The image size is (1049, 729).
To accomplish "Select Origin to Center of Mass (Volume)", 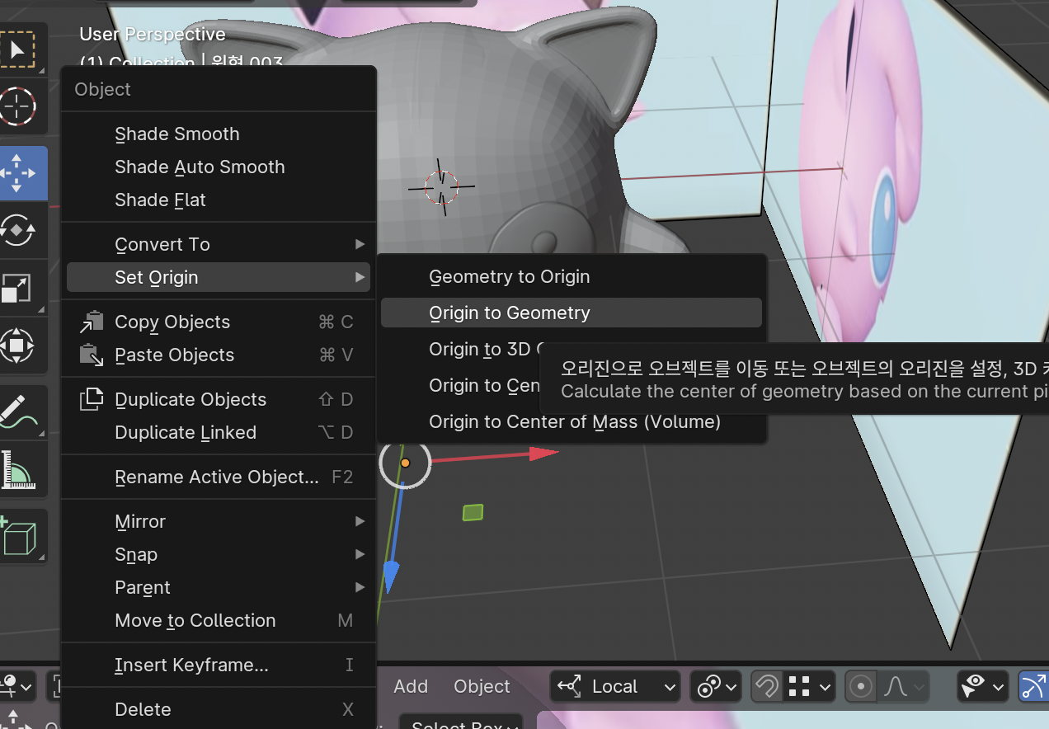I will click(x=571, y=421).
